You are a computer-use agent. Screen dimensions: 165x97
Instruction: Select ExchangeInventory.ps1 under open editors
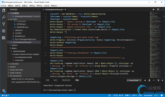(x=24, y=16)
